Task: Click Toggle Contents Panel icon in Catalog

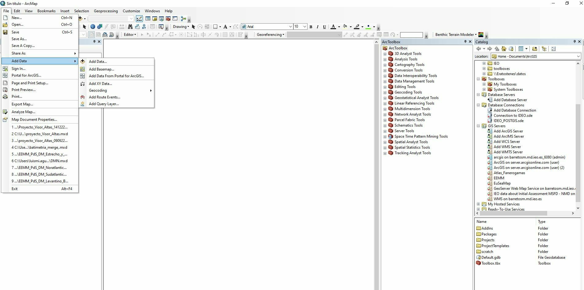Action: coord(544,49)
